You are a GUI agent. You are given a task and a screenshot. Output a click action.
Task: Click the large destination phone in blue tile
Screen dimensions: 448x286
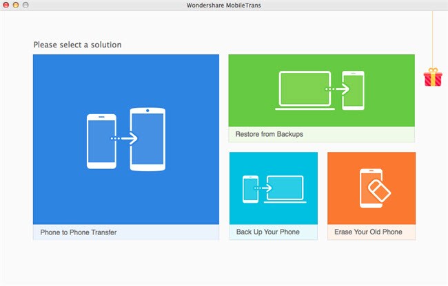coord(147,140)
